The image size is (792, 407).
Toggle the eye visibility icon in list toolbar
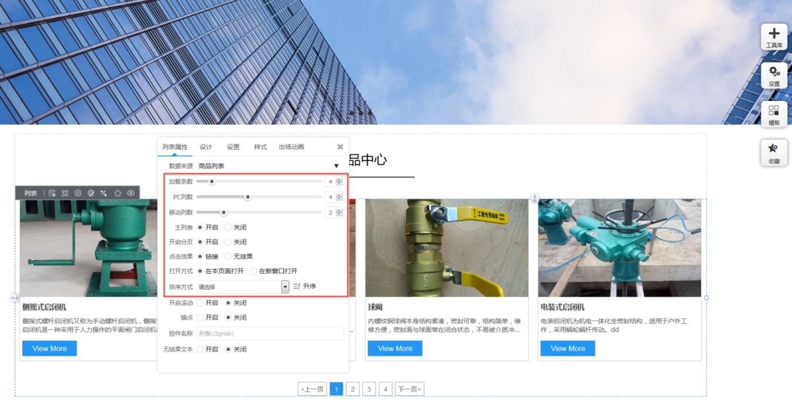coord(131,193)
